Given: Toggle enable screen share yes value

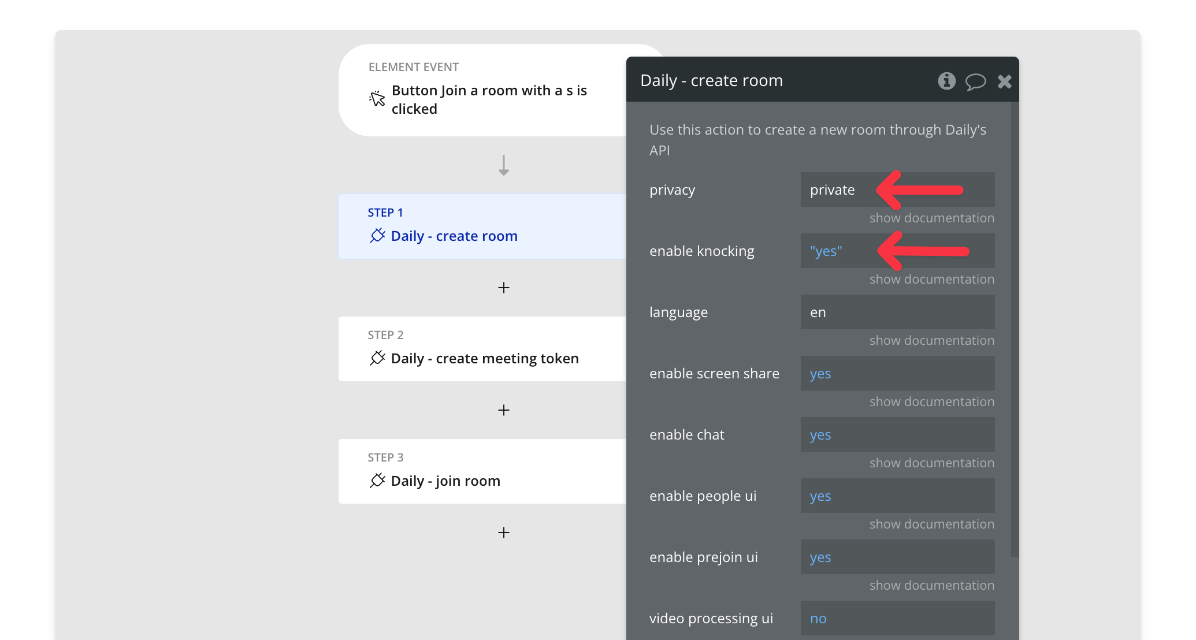Looking at the screenshot, I should click(x=820, y=374).
